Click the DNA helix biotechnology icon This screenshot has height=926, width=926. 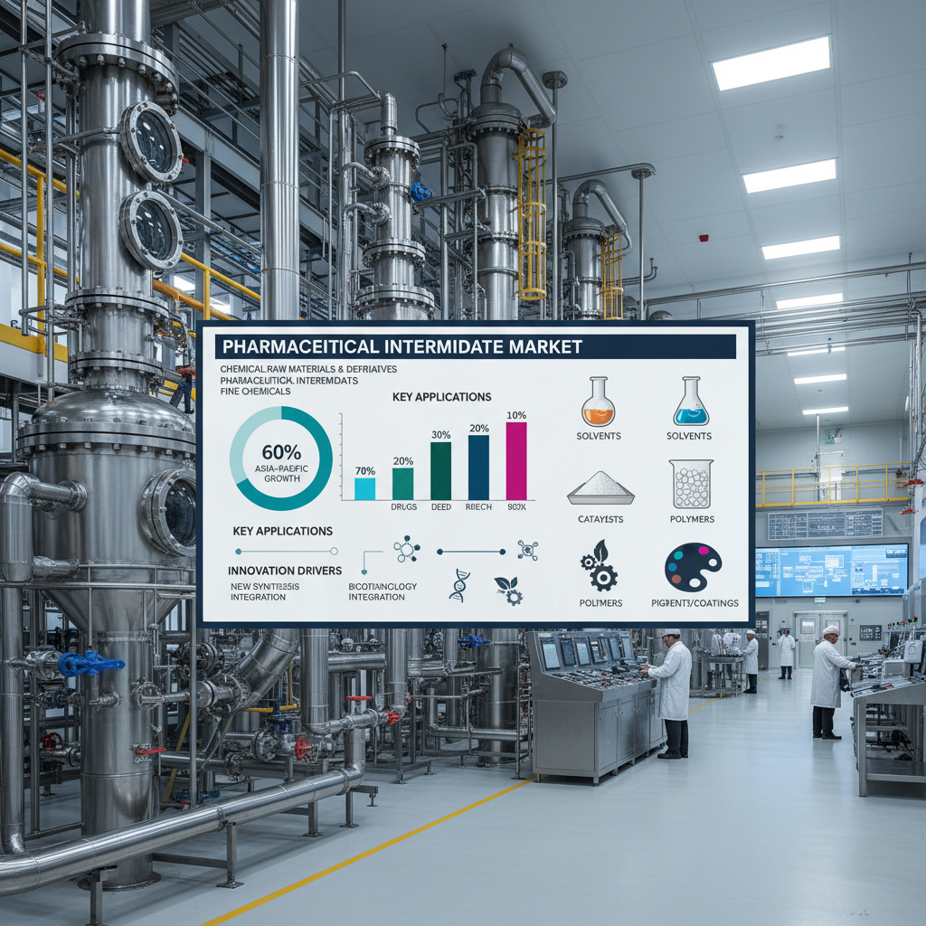point(458,583)
